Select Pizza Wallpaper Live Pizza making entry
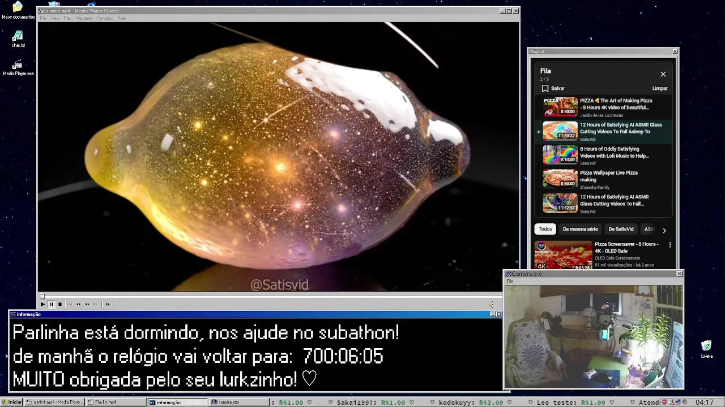This screenshot has width=725, height=407. point(604,179)
